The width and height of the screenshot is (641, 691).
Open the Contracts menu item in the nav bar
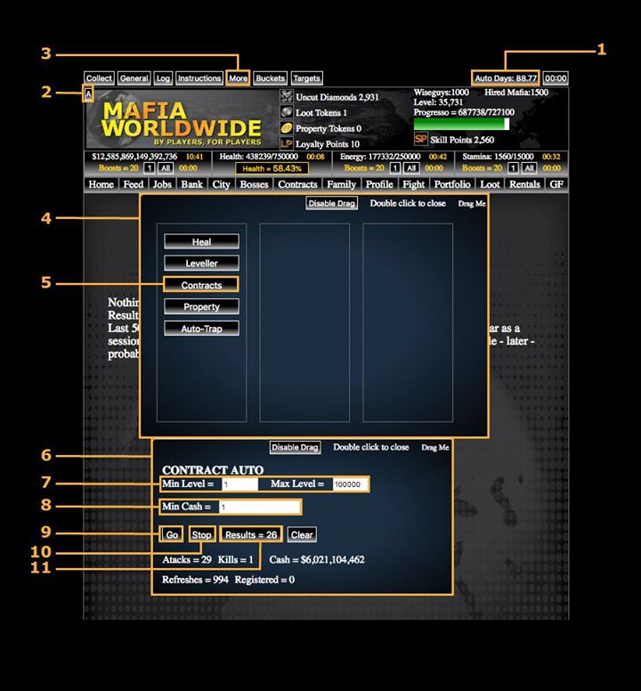click(297, 184)
